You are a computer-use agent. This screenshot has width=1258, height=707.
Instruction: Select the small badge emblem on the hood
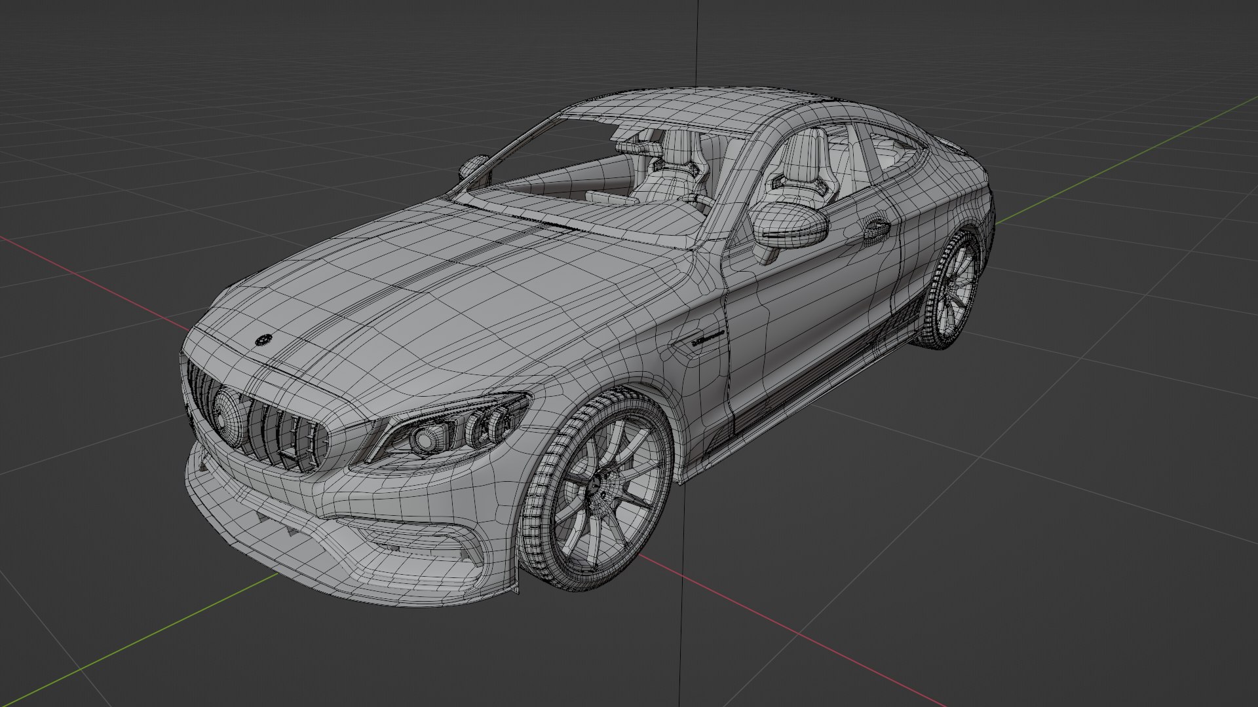(263, 340)
